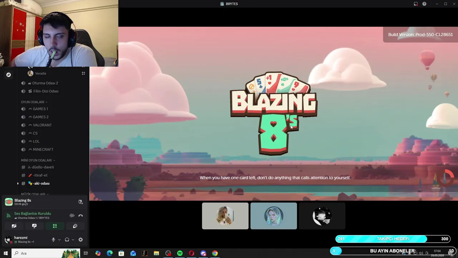
Task: Open the Blazing 8s activity app icon
Action: click(9, 202)
